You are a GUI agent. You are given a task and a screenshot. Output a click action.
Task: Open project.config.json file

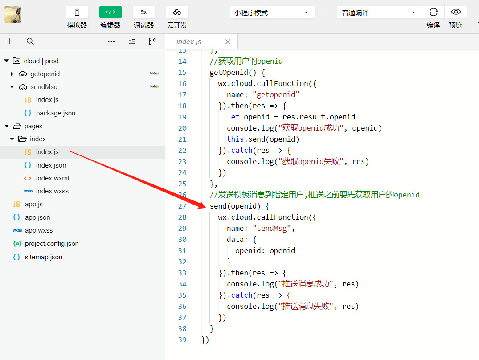[x=52, y=244]
